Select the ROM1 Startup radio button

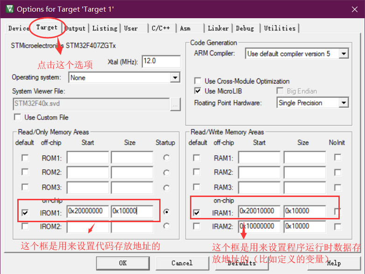click(x=166, y=158)
